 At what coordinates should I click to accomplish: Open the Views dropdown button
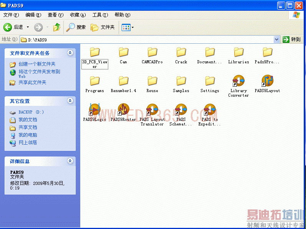(x=127, y=28)
